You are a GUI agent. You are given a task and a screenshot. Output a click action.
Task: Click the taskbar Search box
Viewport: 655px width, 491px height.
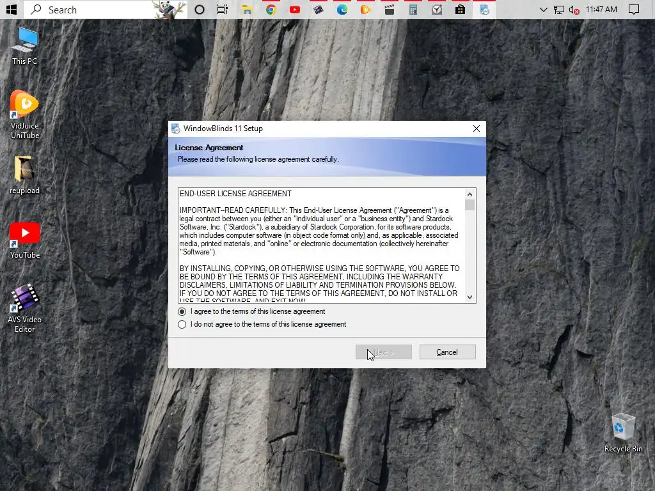[x=105, y=9]
